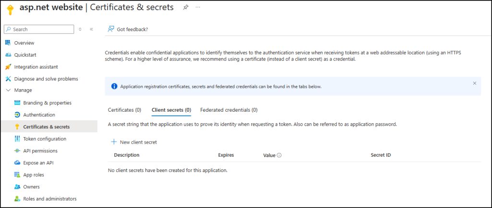Open Quickstart via its cloud icon
This screenshot has height=208, width=492.
tap(8, 55)
